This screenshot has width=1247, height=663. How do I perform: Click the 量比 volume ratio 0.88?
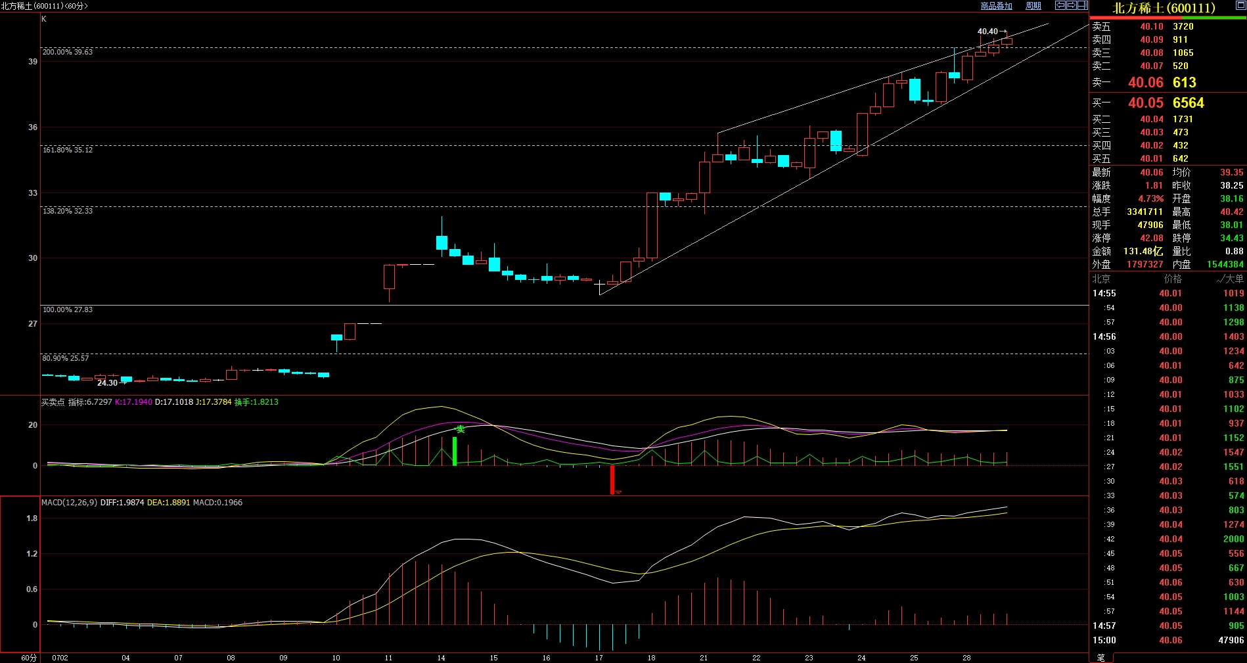(1235, 251)
